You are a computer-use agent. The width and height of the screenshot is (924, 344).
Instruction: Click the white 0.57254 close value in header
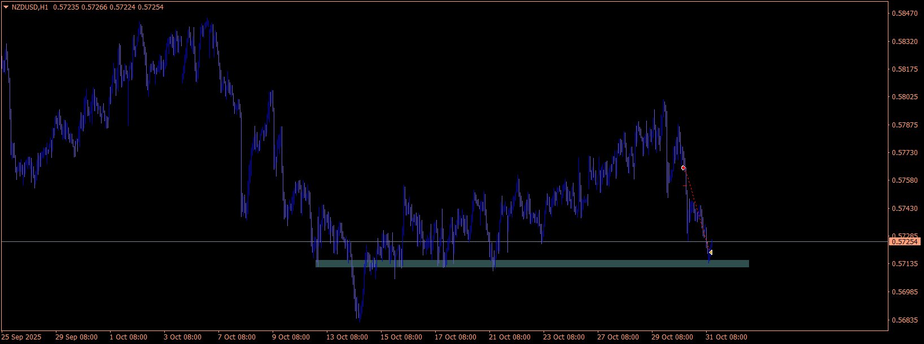tap(151, 7)
